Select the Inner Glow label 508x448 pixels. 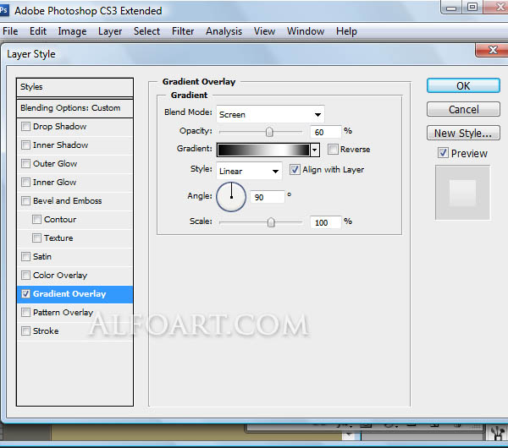click(x=54, y=182)
